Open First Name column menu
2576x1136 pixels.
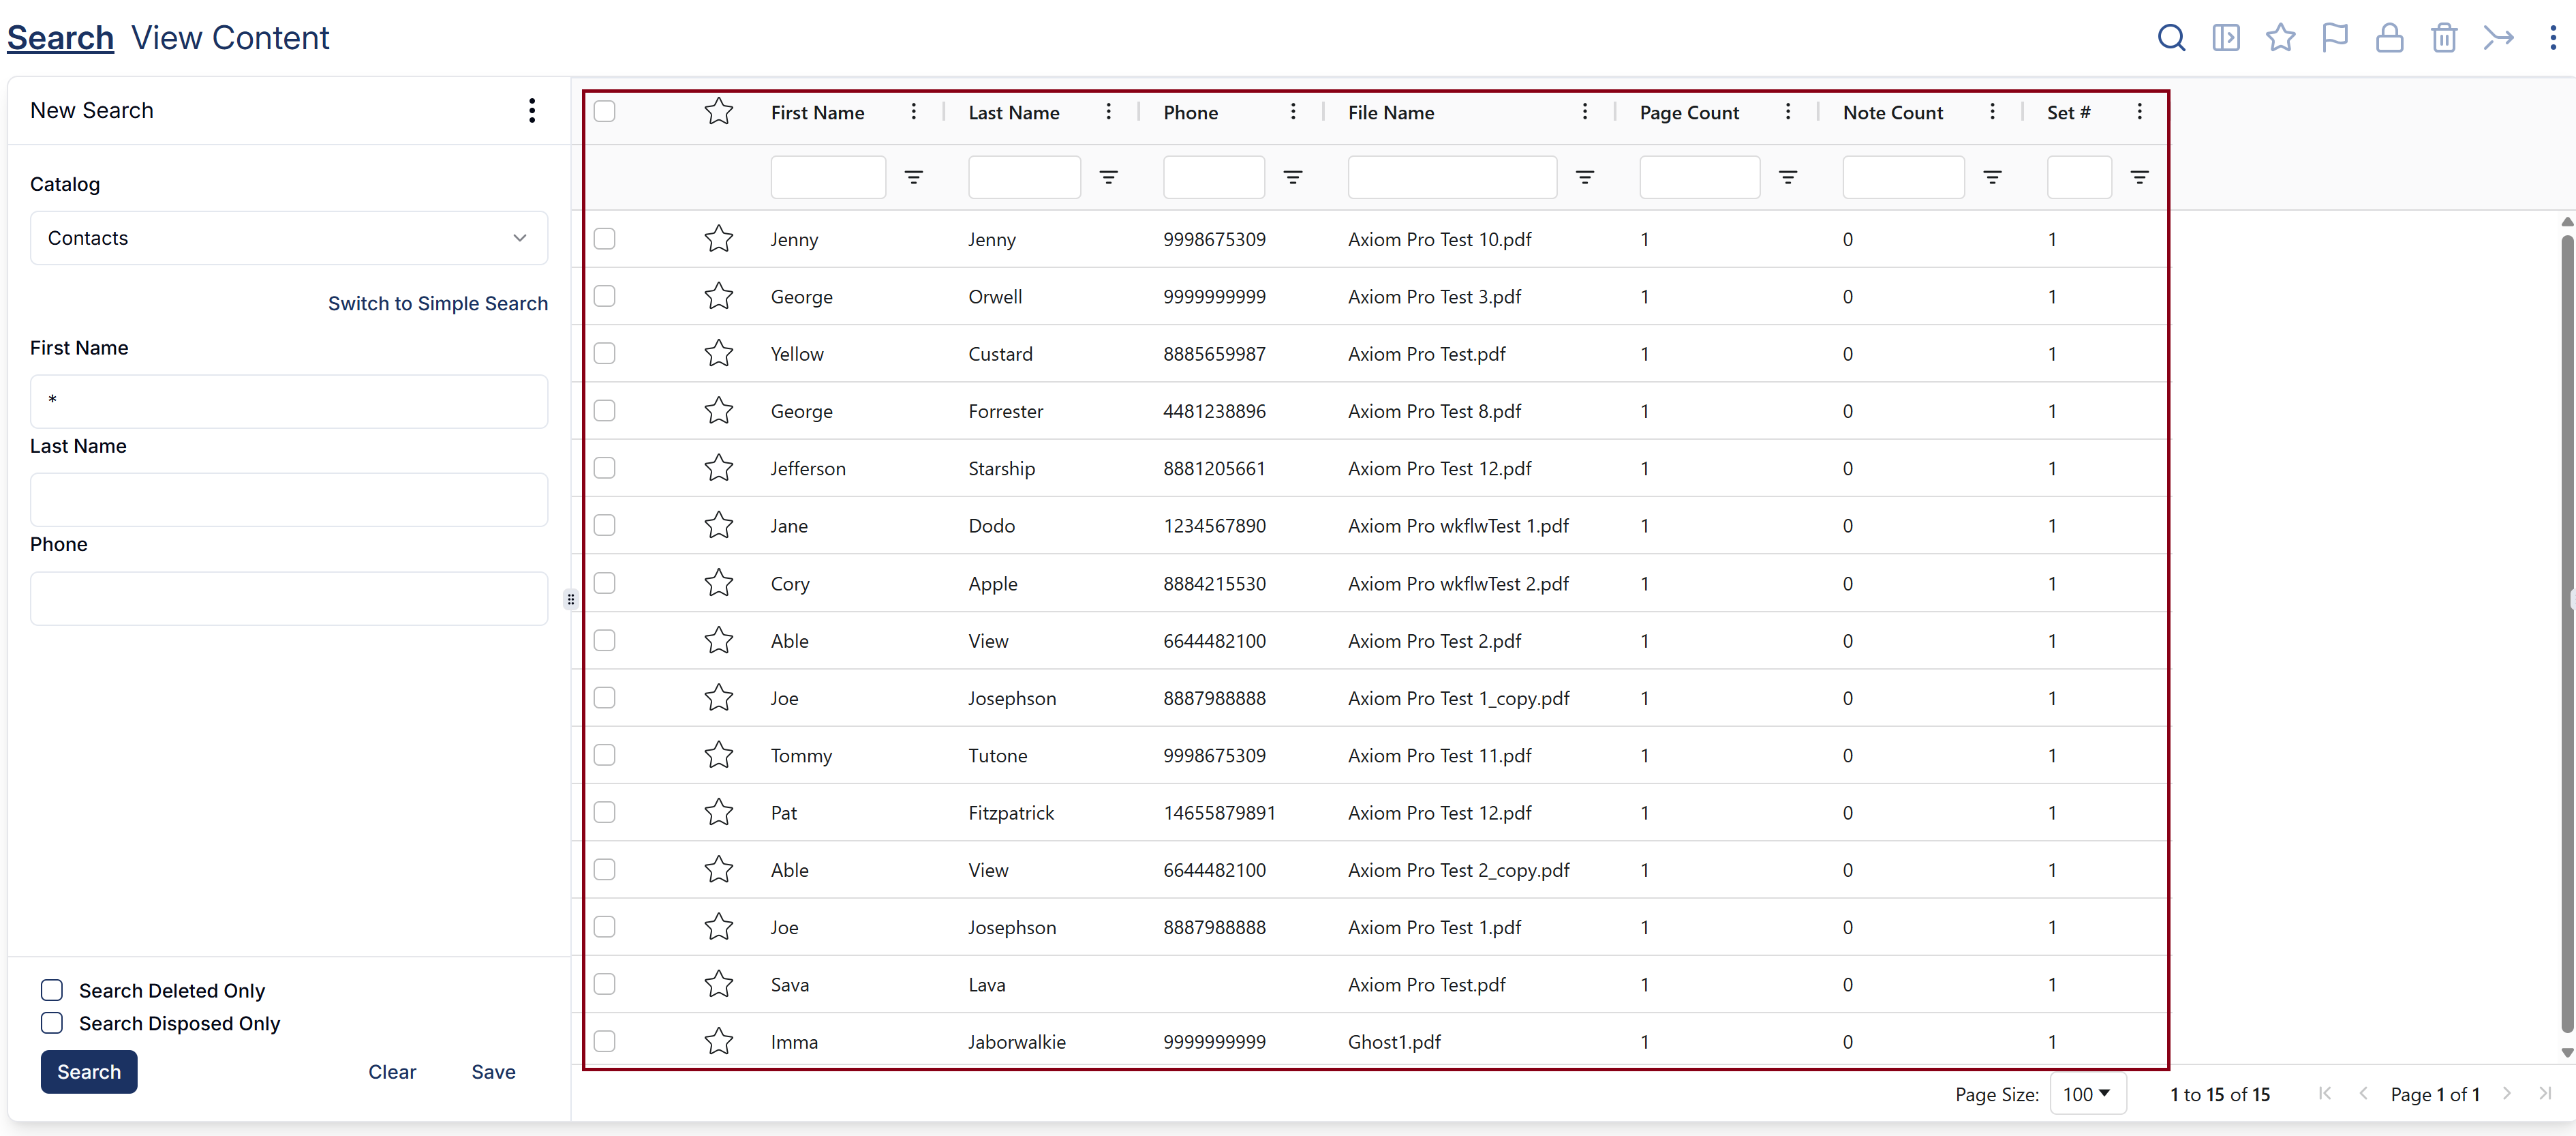coord(913,111)
